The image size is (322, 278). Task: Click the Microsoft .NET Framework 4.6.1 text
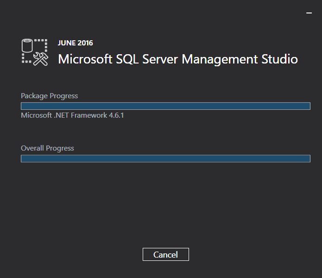[x=72, y=115]
